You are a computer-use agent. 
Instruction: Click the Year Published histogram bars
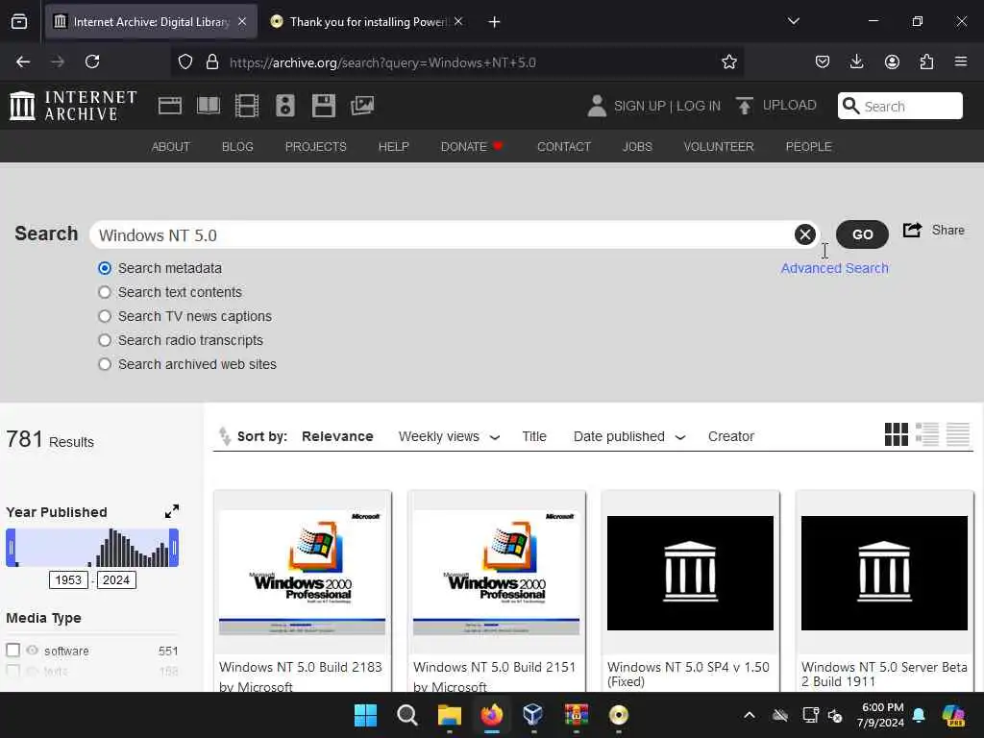click(x=92, y=547)
